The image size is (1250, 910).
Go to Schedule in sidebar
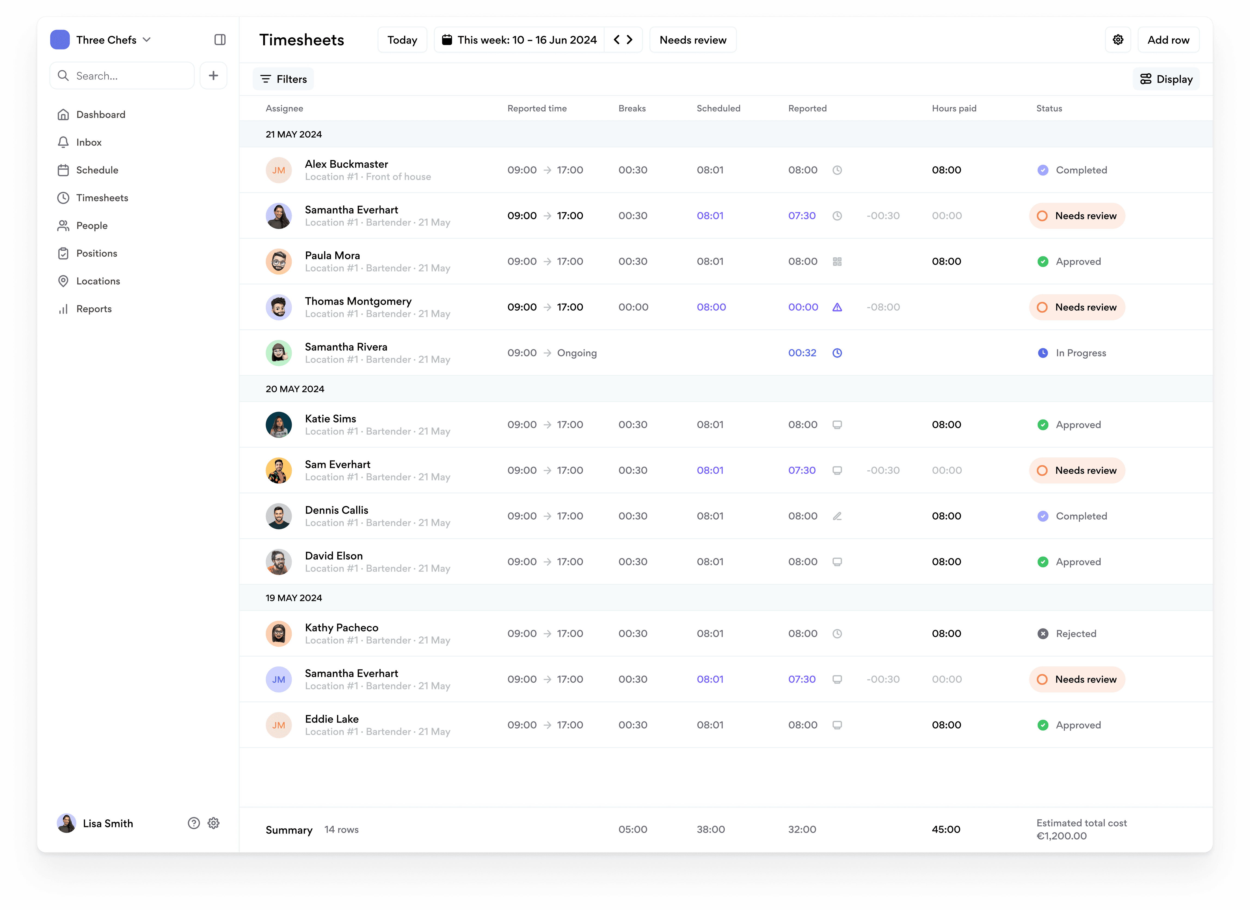[97, 170]
